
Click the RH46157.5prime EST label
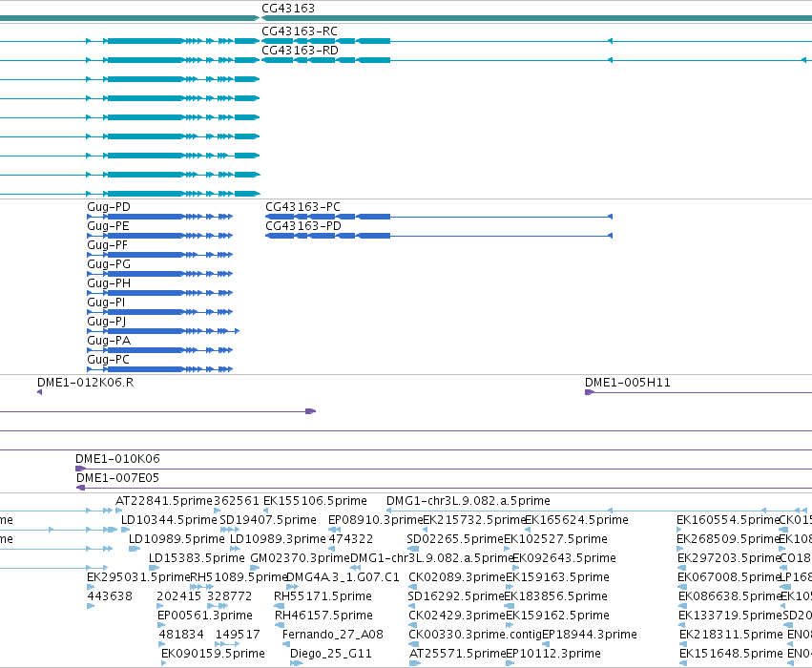323,616
